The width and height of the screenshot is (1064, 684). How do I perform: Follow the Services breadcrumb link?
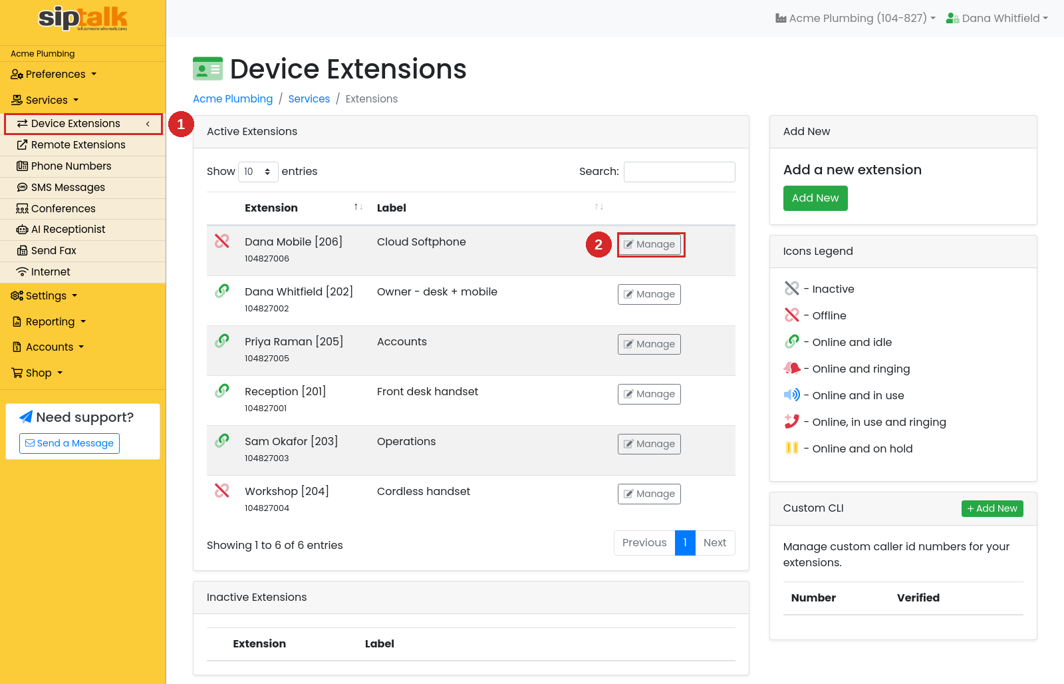309,98
